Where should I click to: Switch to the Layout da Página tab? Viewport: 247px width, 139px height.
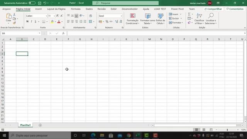click(x=56, y=9)
